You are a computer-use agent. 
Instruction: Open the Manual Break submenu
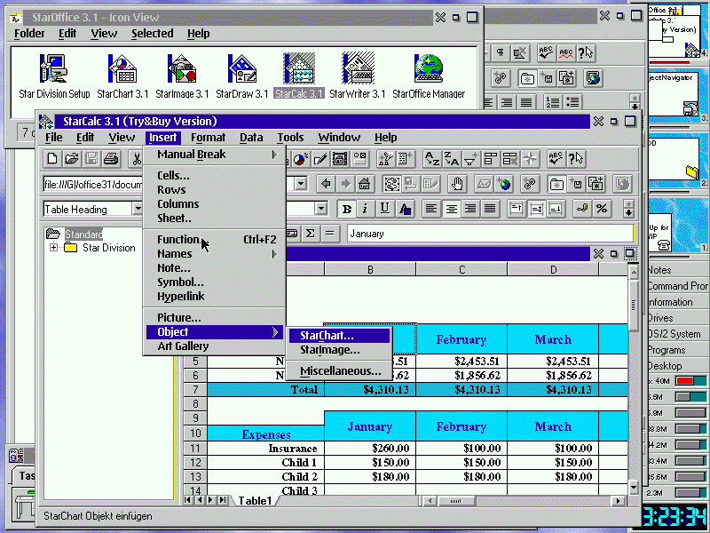(215, 154)
